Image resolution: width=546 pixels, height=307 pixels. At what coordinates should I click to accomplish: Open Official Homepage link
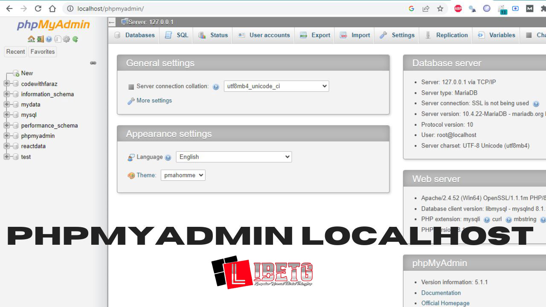(445, 303)
